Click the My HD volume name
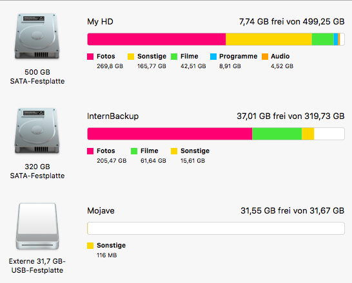Image resolution: width=352 pixels, height=283 pixels. pyautogui.click(x=100, y=22)
